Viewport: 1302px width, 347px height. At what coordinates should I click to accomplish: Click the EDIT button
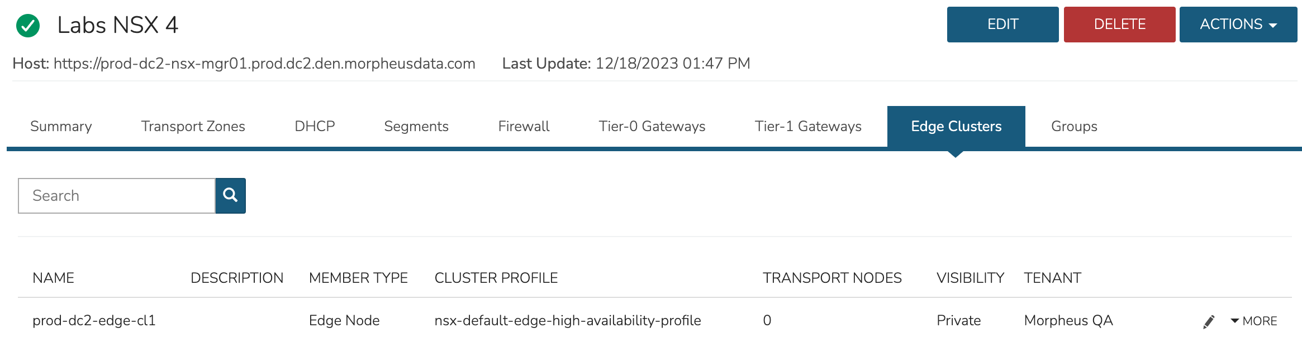tap(1002, 24)
